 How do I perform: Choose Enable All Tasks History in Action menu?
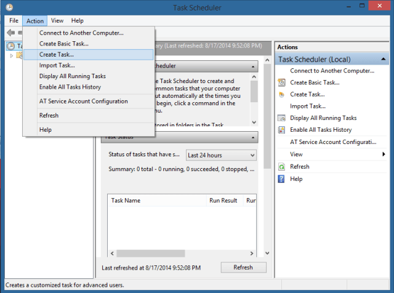pyautogui.click(x=89, y=87)
